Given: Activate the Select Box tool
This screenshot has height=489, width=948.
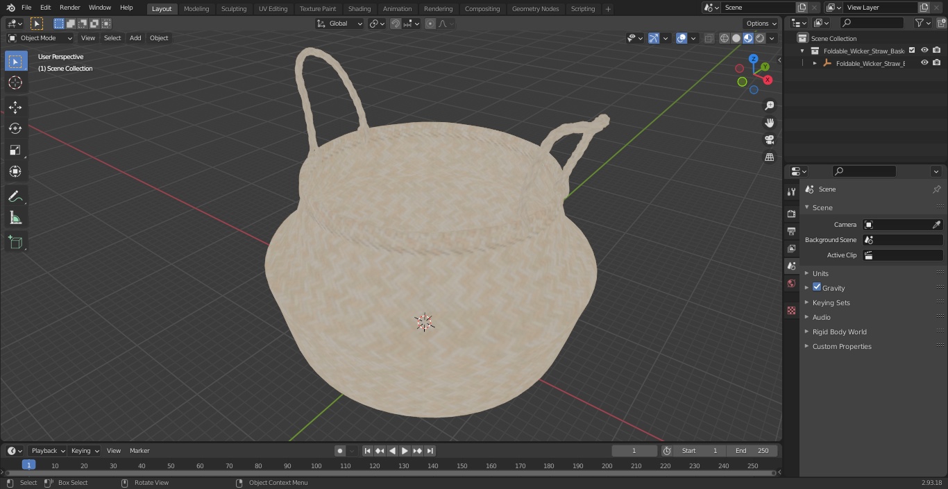Looking at the screenshot, I should point(15,62).
